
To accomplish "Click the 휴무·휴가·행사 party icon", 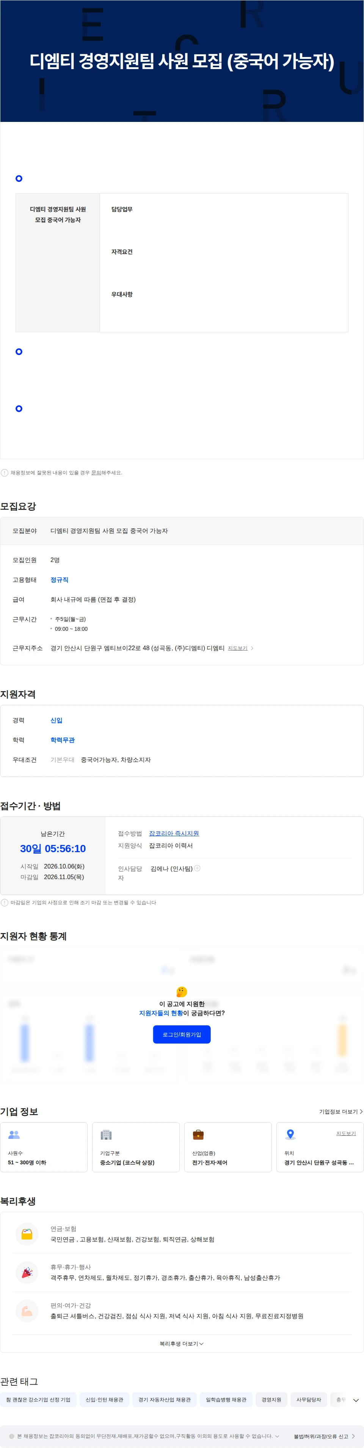I will tap(27, 1273).
